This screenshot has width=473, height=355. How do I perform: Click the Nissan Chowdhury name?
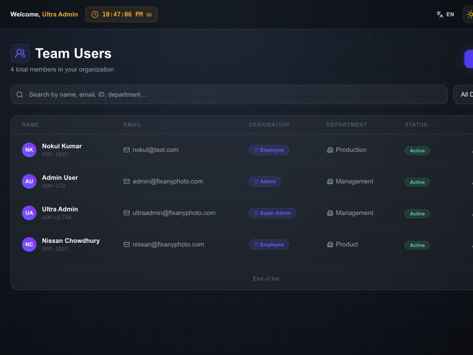[x=71, y=240]
